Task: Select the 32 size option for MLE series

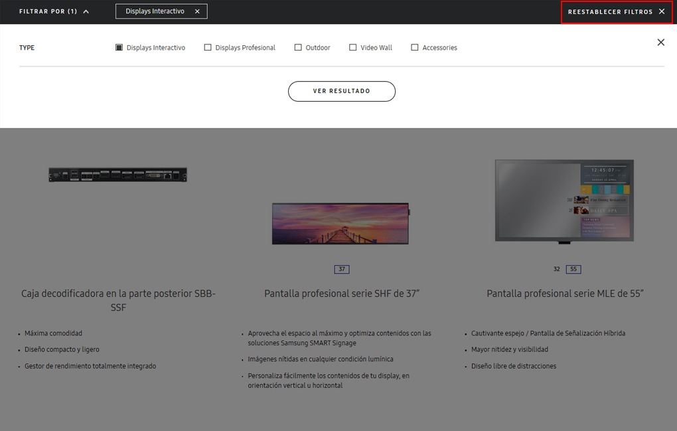Action: tap(557, 269)
